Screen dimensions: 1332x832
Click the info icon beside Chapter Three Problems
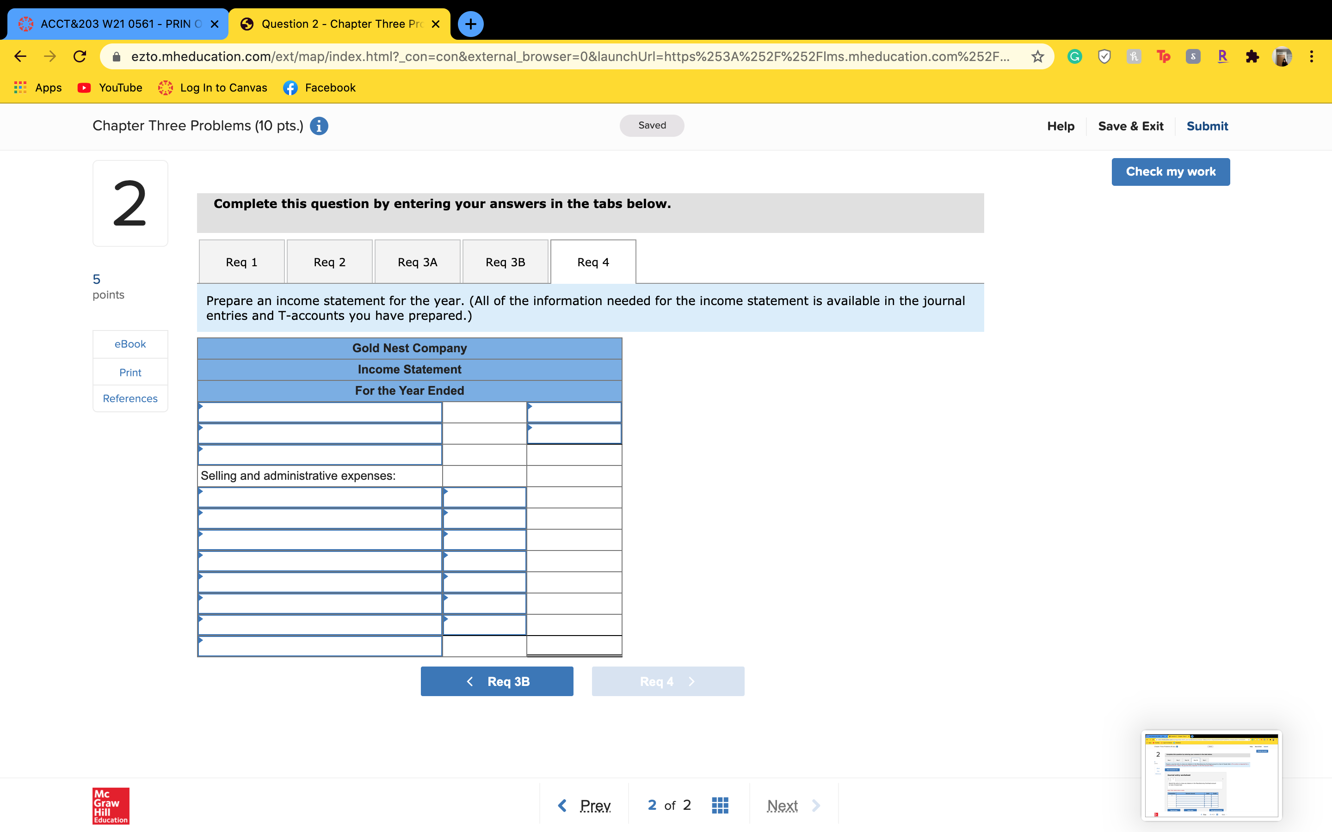(319, 126)
